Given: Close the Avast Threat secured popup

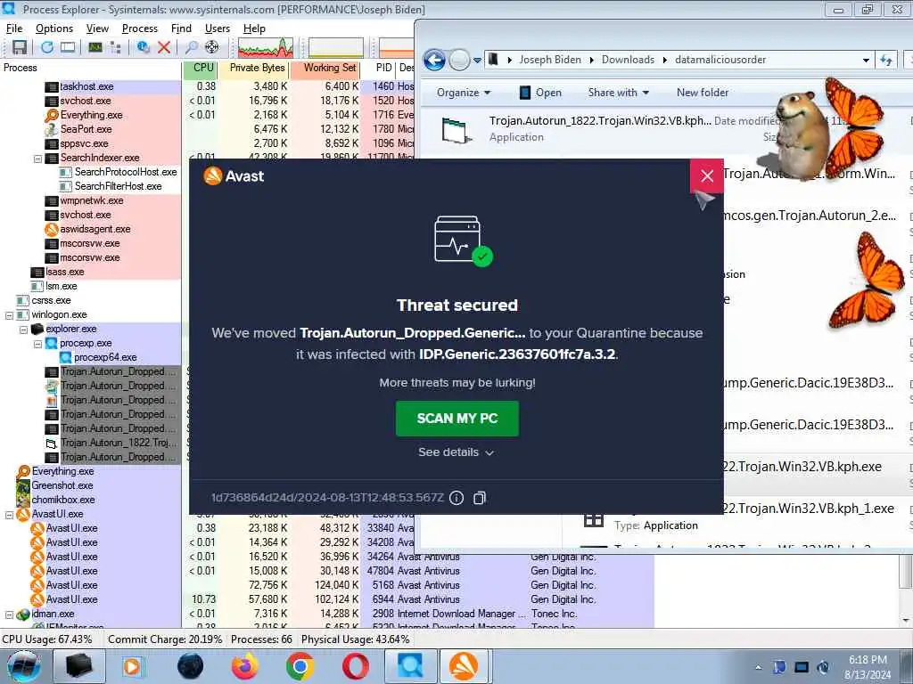Looking at the screenshot, I should (x=707, y=175).
